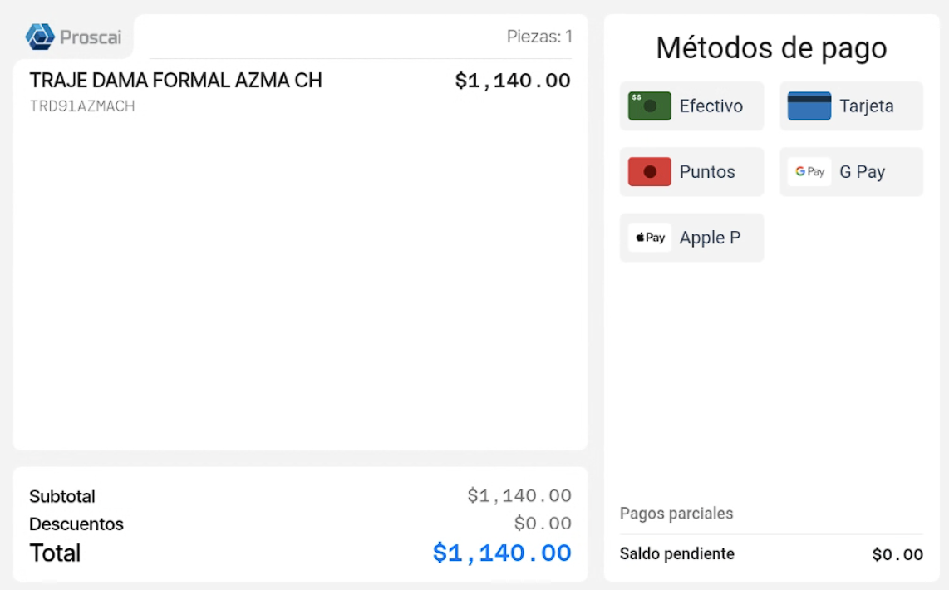Click the Saldo pendiente amount
Viewport: 949px width, 590px height.
tap(897, 554)
